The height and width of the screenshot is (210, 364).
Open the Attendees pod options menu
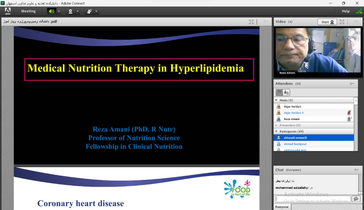(x=352, y=83)
